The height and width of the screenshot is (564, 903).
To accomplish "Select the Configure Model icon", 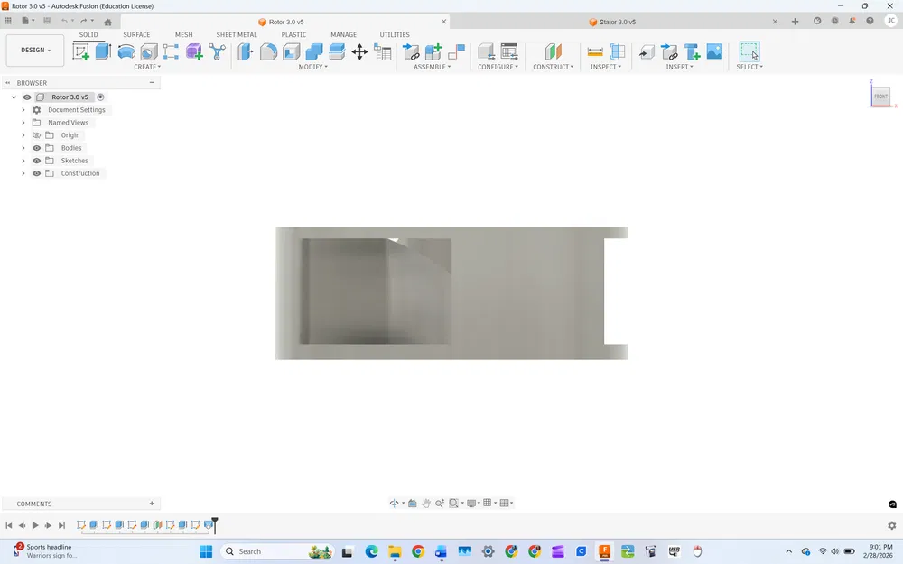I will coord(486,51).
